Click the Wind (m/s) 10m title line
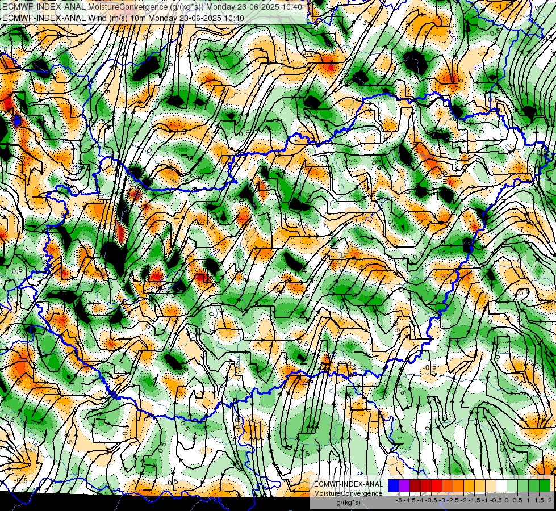Viewport: 556px width, 511px height. pos(123,18)
